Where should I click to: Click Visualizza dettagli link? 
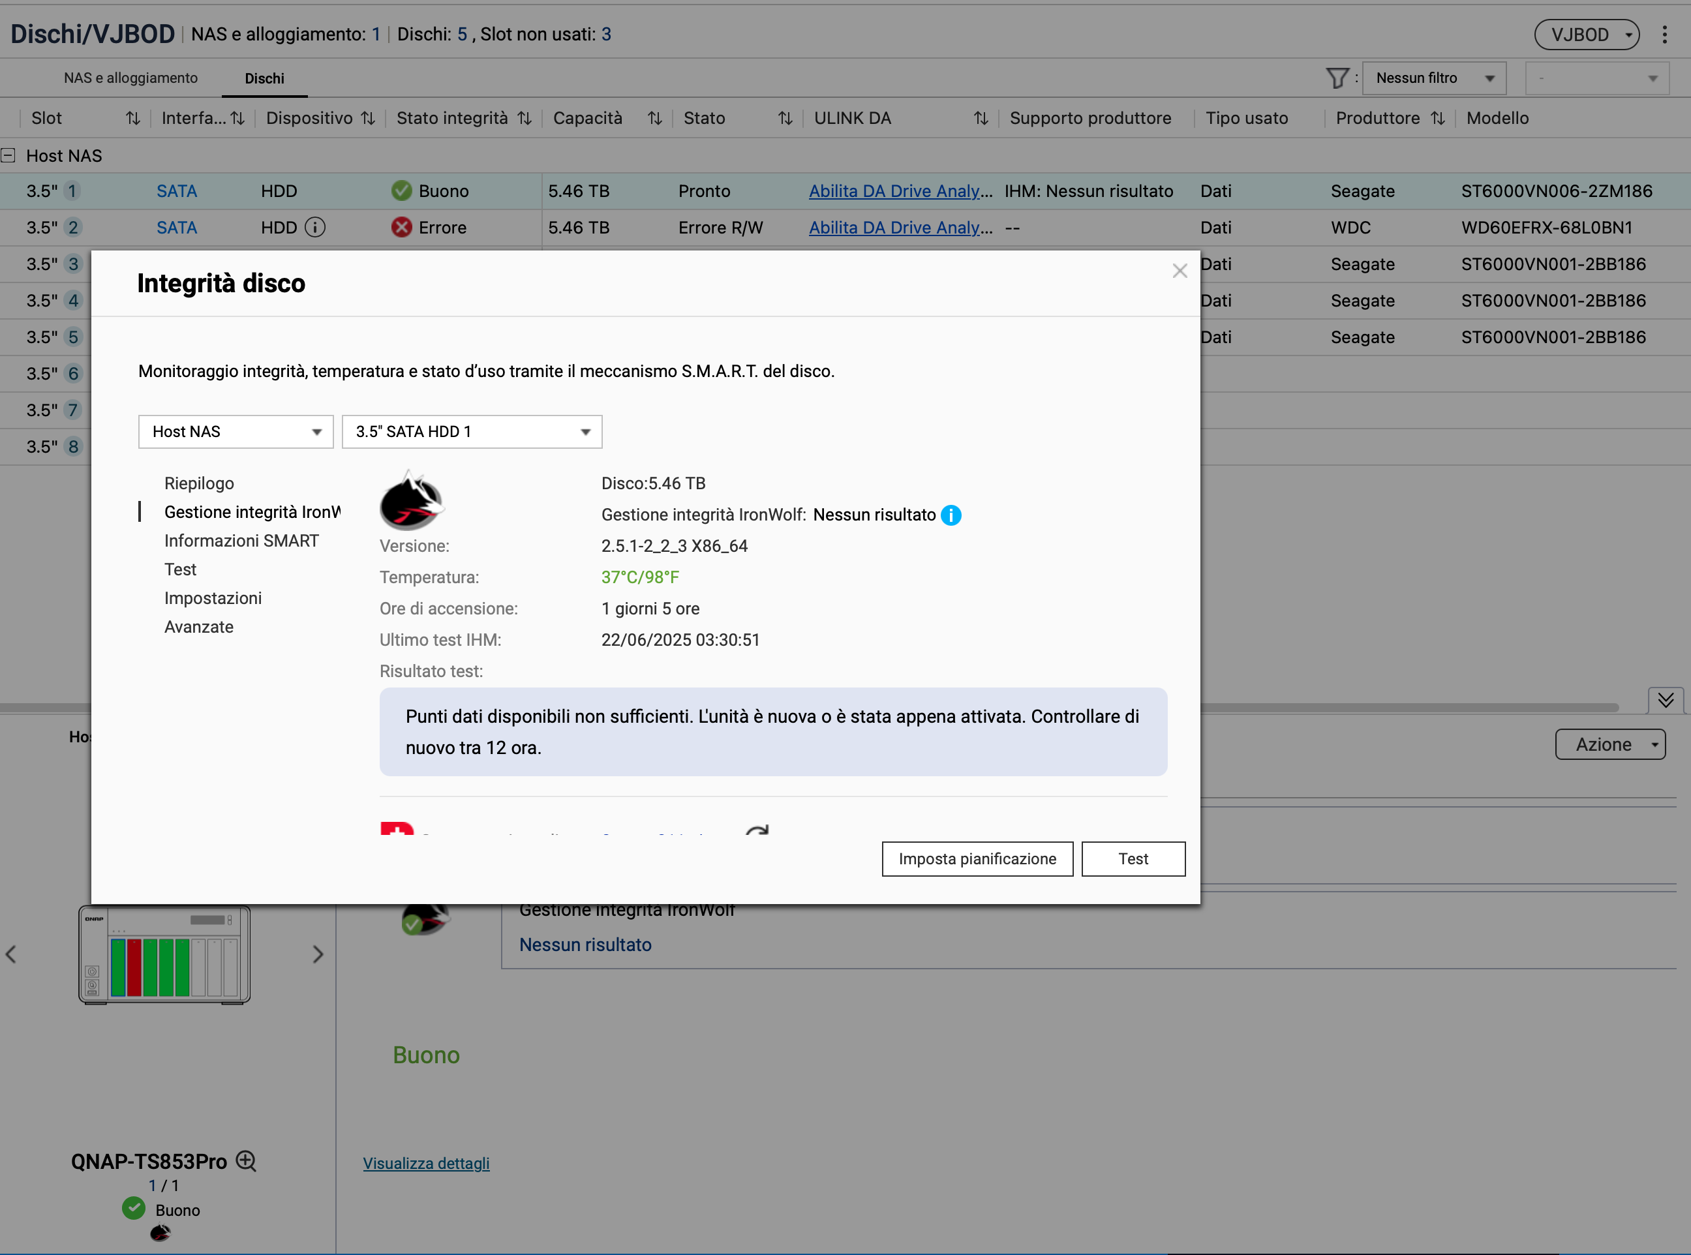[425, 1163]
